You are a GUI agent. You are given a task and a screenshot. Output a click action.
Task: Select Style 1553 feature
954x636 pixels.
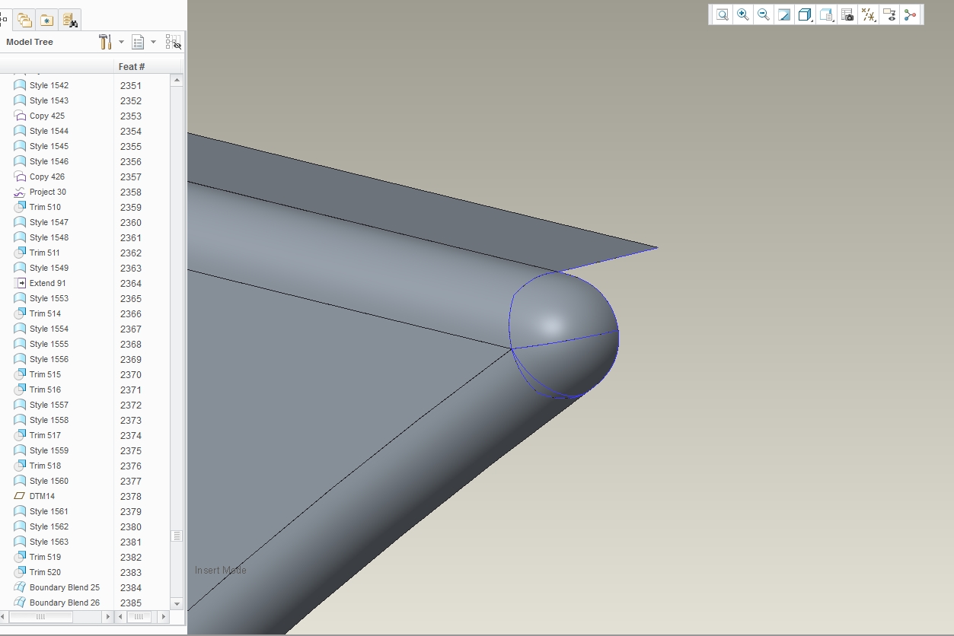pyautogui.click(x=49, y=298)
